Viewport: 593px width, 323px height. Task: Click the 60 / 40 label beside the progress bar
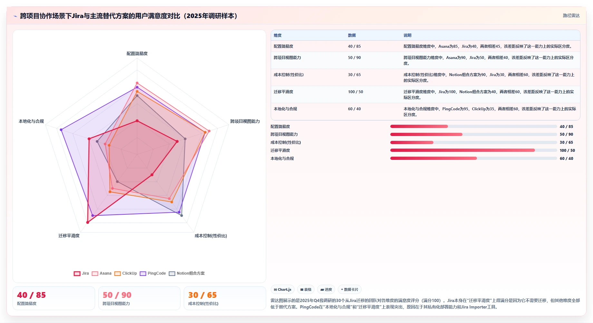click(x=566, y=159)
